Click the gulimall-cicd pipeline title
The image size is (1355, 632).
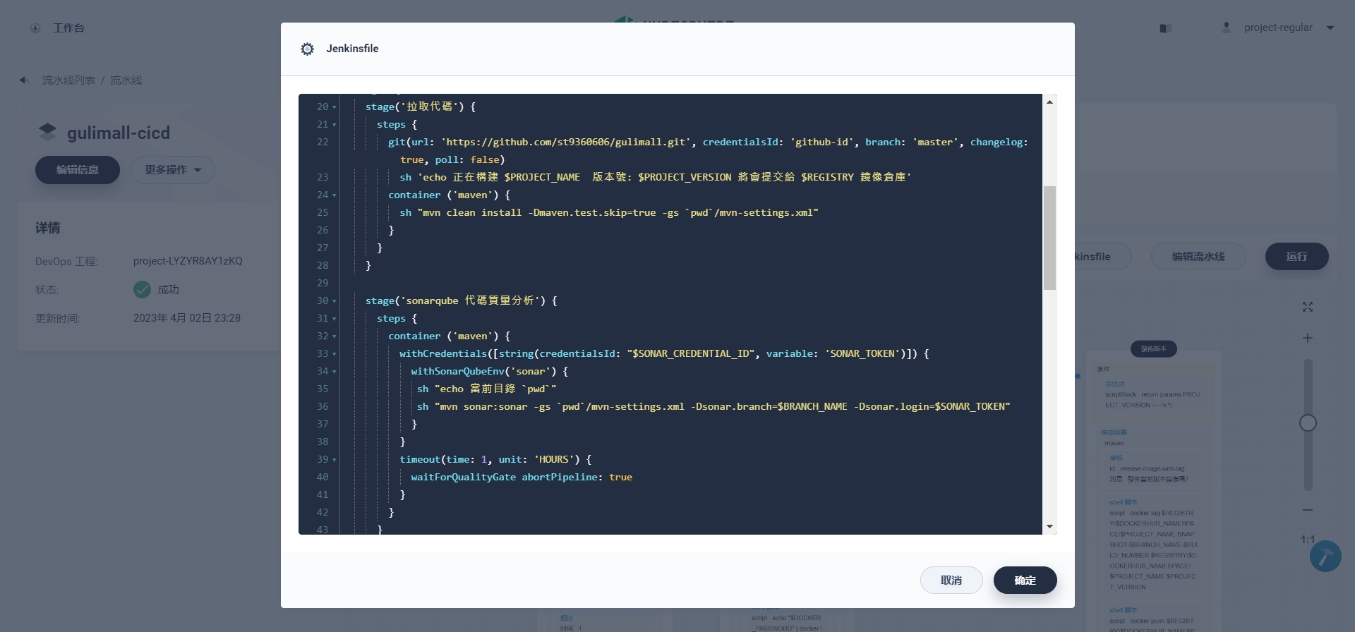pyautogui.click(x=119, y=133)
